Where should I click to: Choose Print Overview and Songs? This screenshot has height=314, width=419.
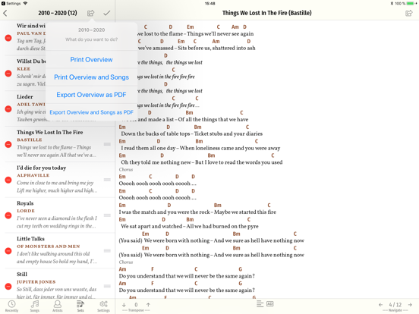[91, 77]
